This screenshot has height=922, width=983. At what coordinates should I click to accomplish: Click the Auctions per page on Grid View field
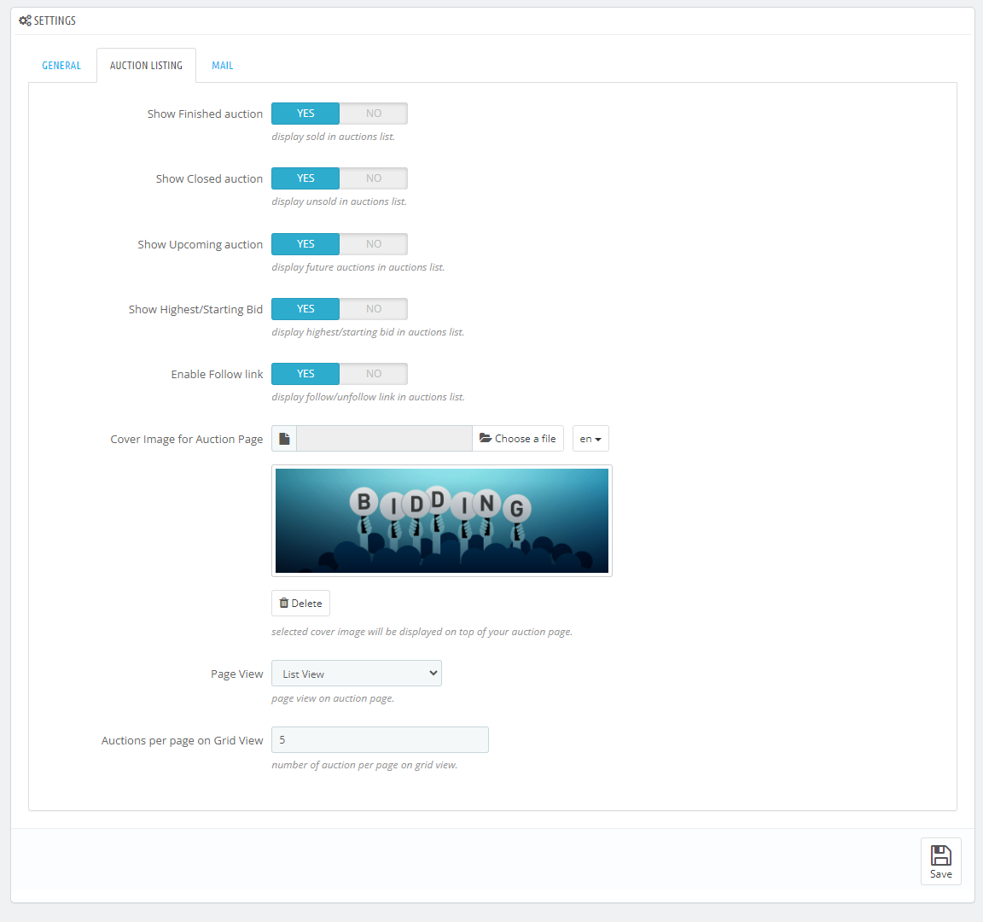point(380,739)
